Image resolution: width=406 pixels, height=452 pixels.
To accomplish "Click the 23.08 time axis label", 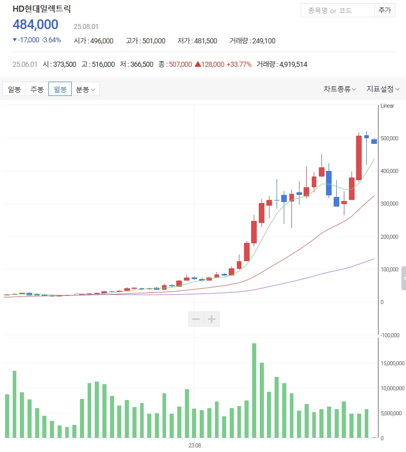I will pos(195,445).
